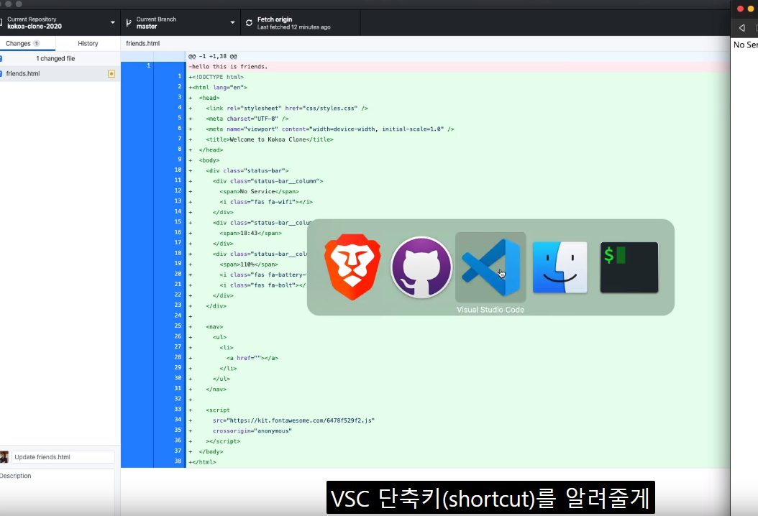This screenshot has width=758, height=516.
Task: Click the branch icon beside Current Branch
Action: click(x=129, y=23)
